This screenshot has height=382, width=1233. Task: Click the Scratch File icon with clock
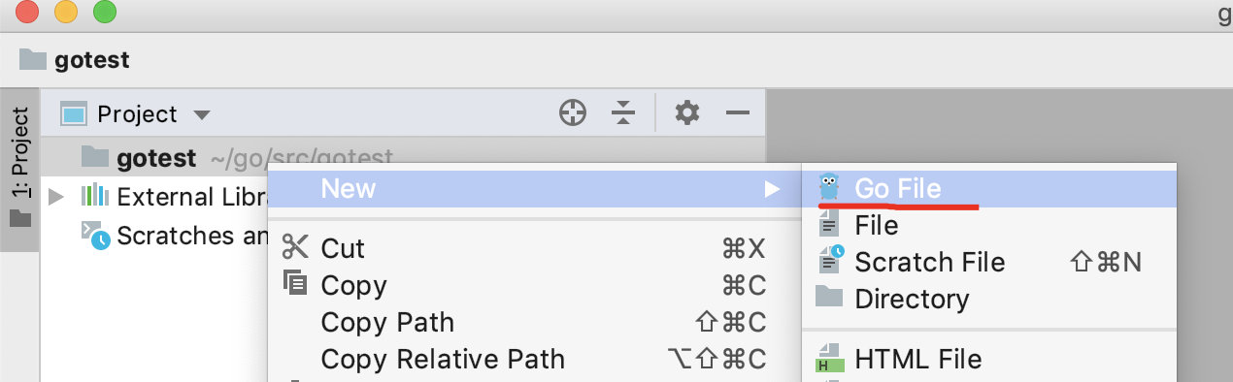(x=831, y=261)
